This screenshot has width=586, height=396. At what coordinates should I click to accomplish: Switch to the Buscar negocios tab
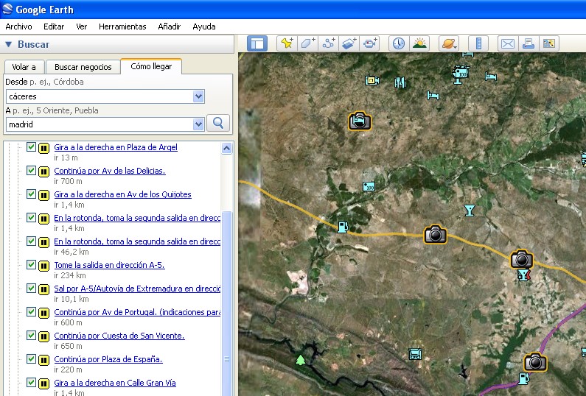[83, 67]
